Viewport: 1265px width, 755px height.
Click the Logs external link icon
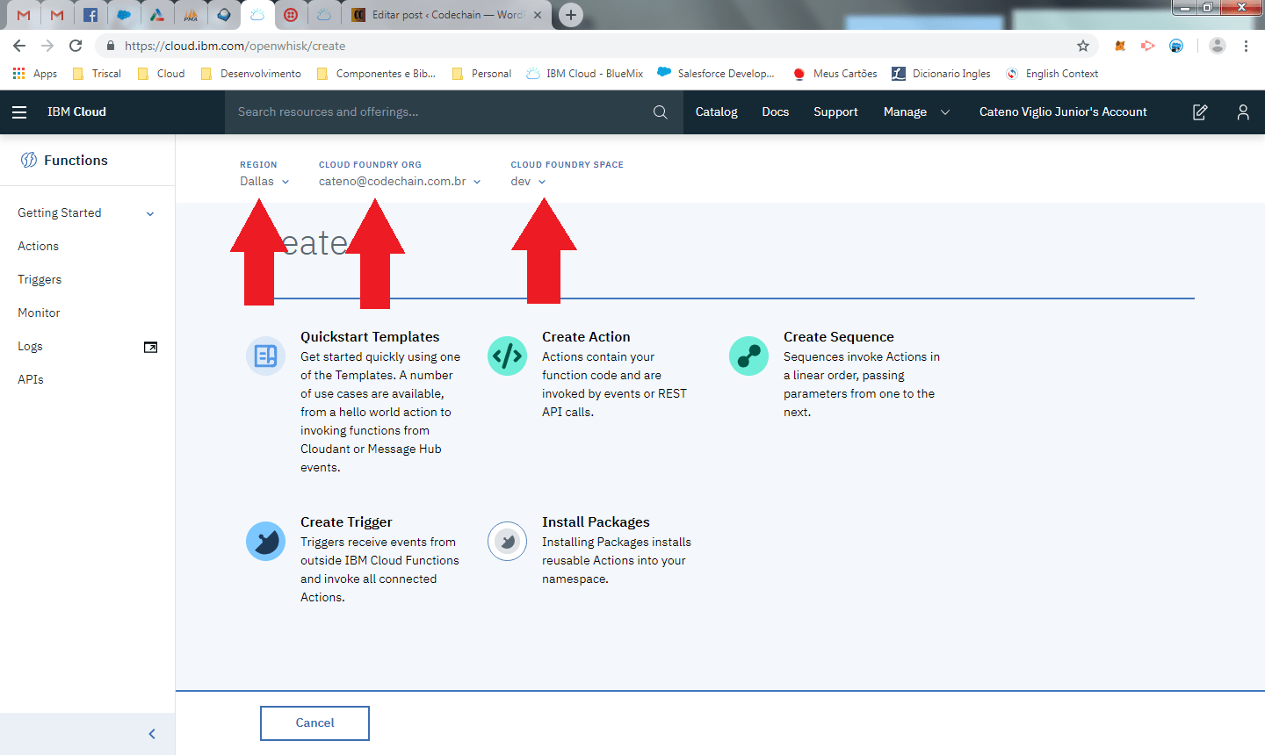[150, 347]
